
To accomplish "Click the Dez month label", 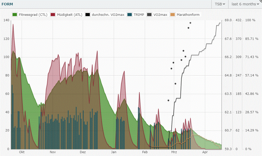I will point(83,152).
